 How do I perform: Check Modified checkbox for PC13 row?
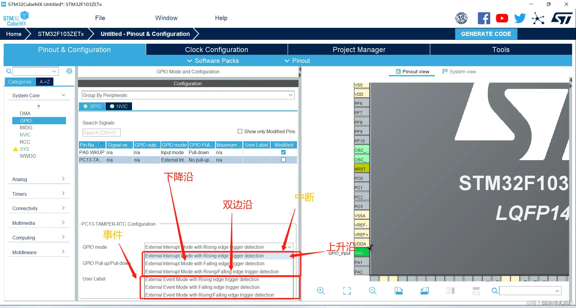click(x=283, y=160)
